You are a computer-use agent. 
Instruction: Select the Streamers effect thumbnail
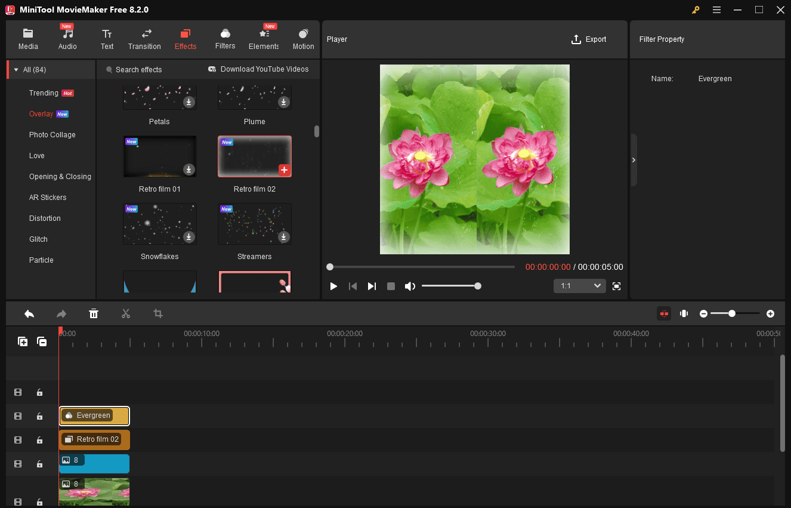(x=255, y=224)
